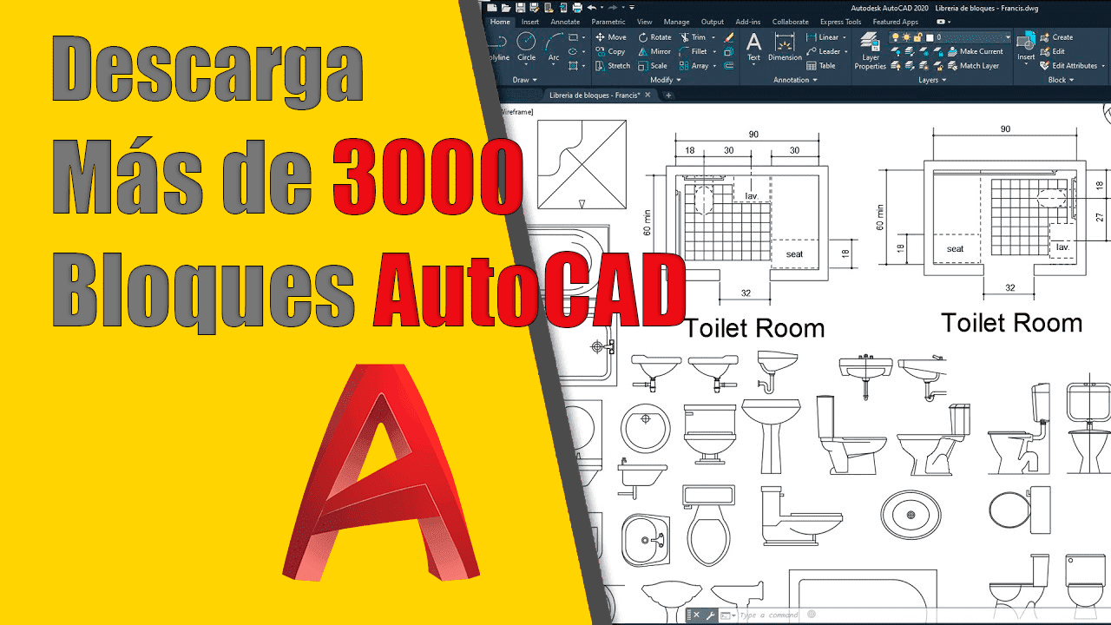The image size is (1111, 625).
Task: Click the Plot printer icon
Action: coord(577,7)
